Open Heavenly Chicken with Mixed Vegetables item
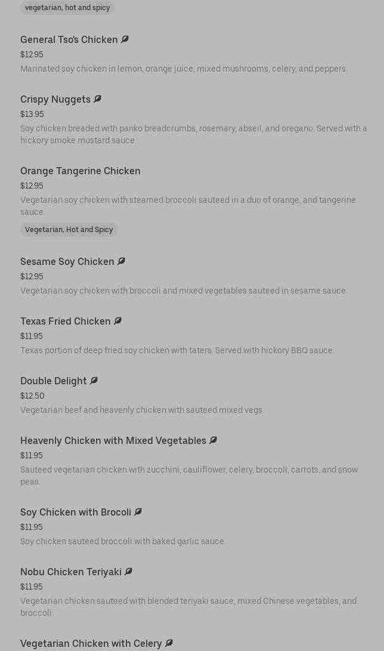The width and height of the screenshot is (384, 651). (113, 440)
